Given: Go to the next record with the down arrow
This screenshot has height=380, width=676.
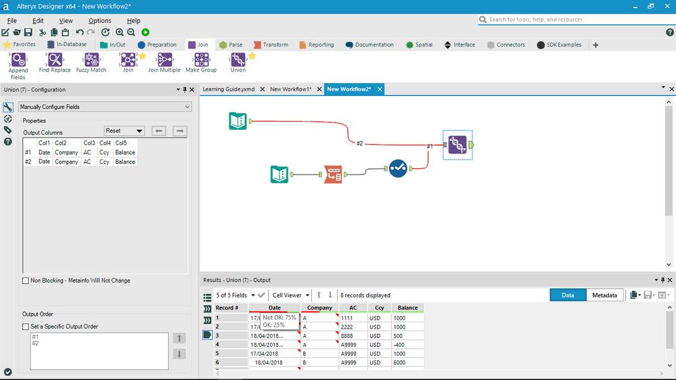Looking at the screenshot, I should [x=330, y=295].
